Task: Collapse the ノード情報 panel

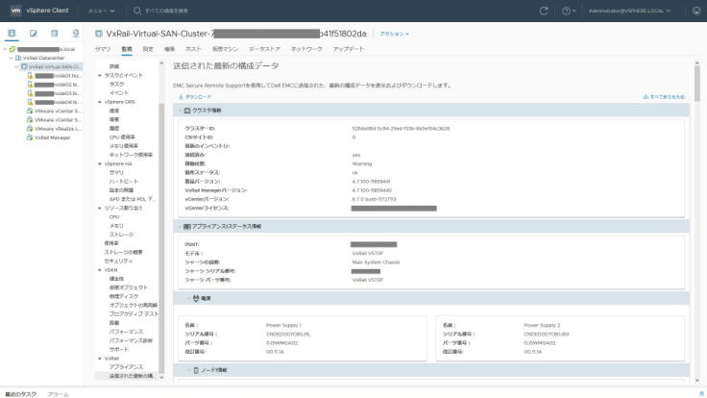Action: [x=189, y=370]
